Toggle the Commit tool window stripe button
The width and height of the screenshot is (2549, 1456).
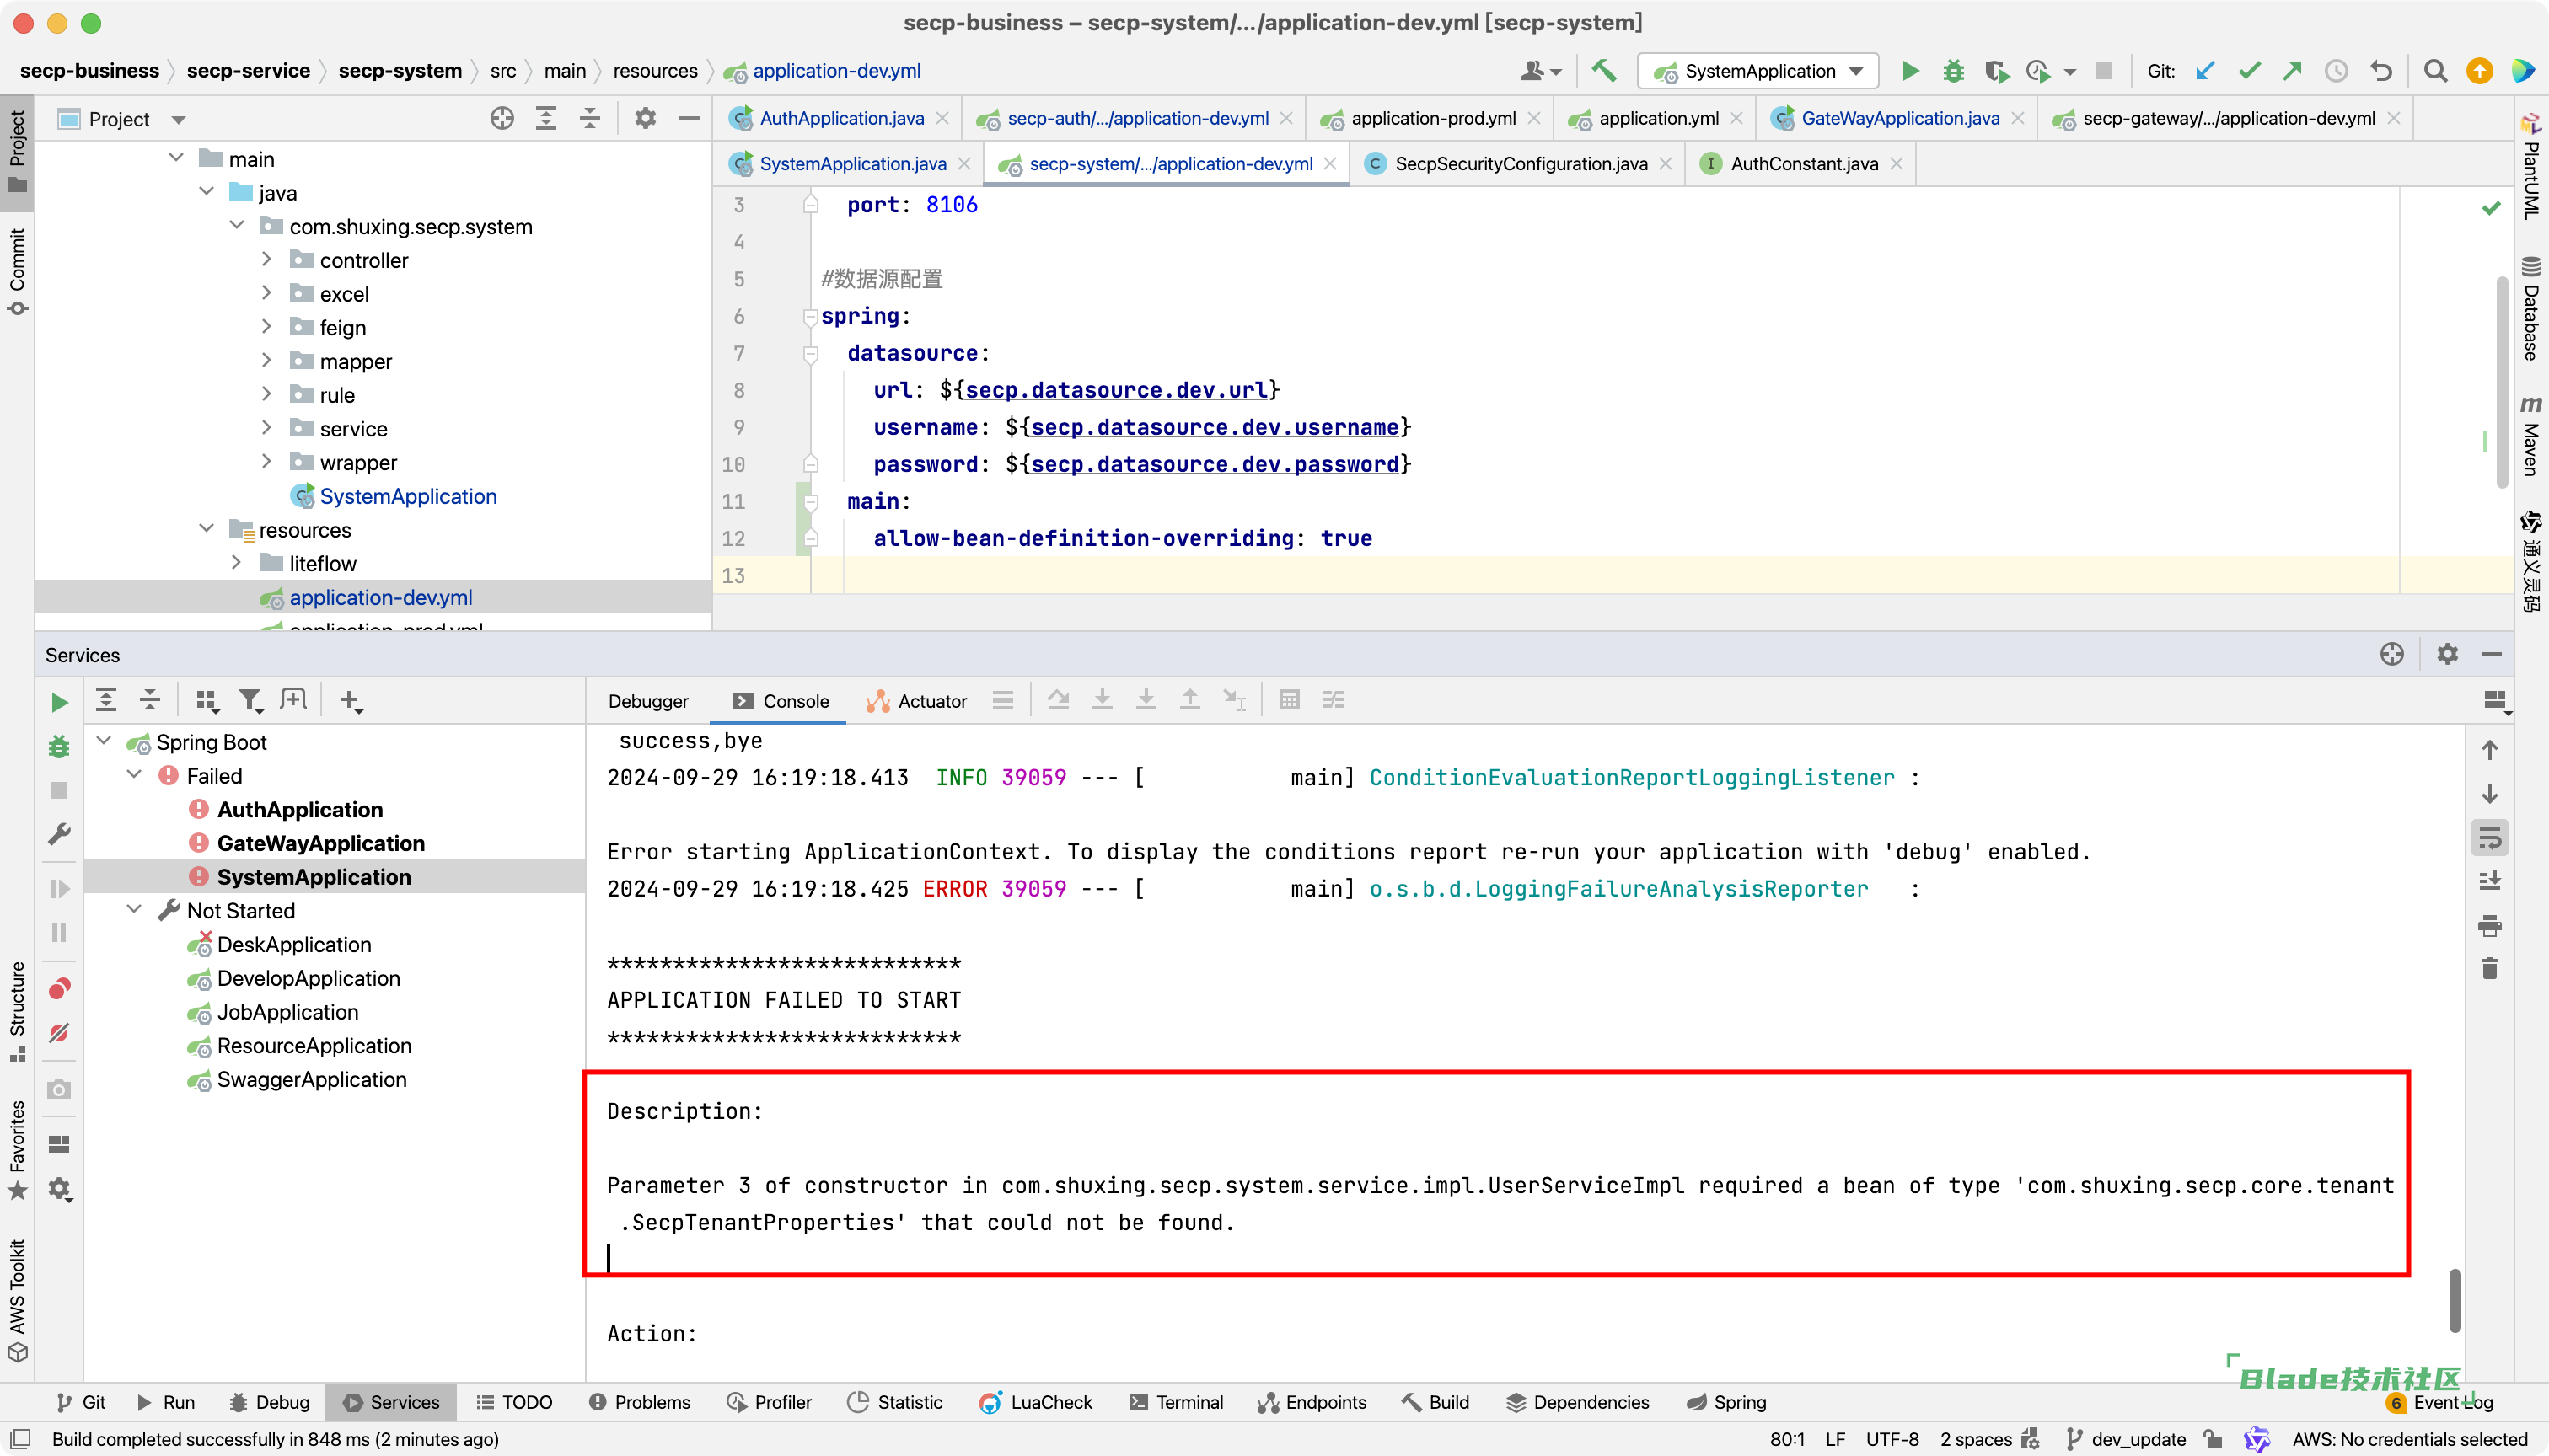click(17, 271)
